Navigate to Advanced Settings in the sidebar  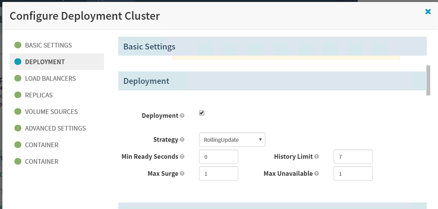tap(55, 128)
